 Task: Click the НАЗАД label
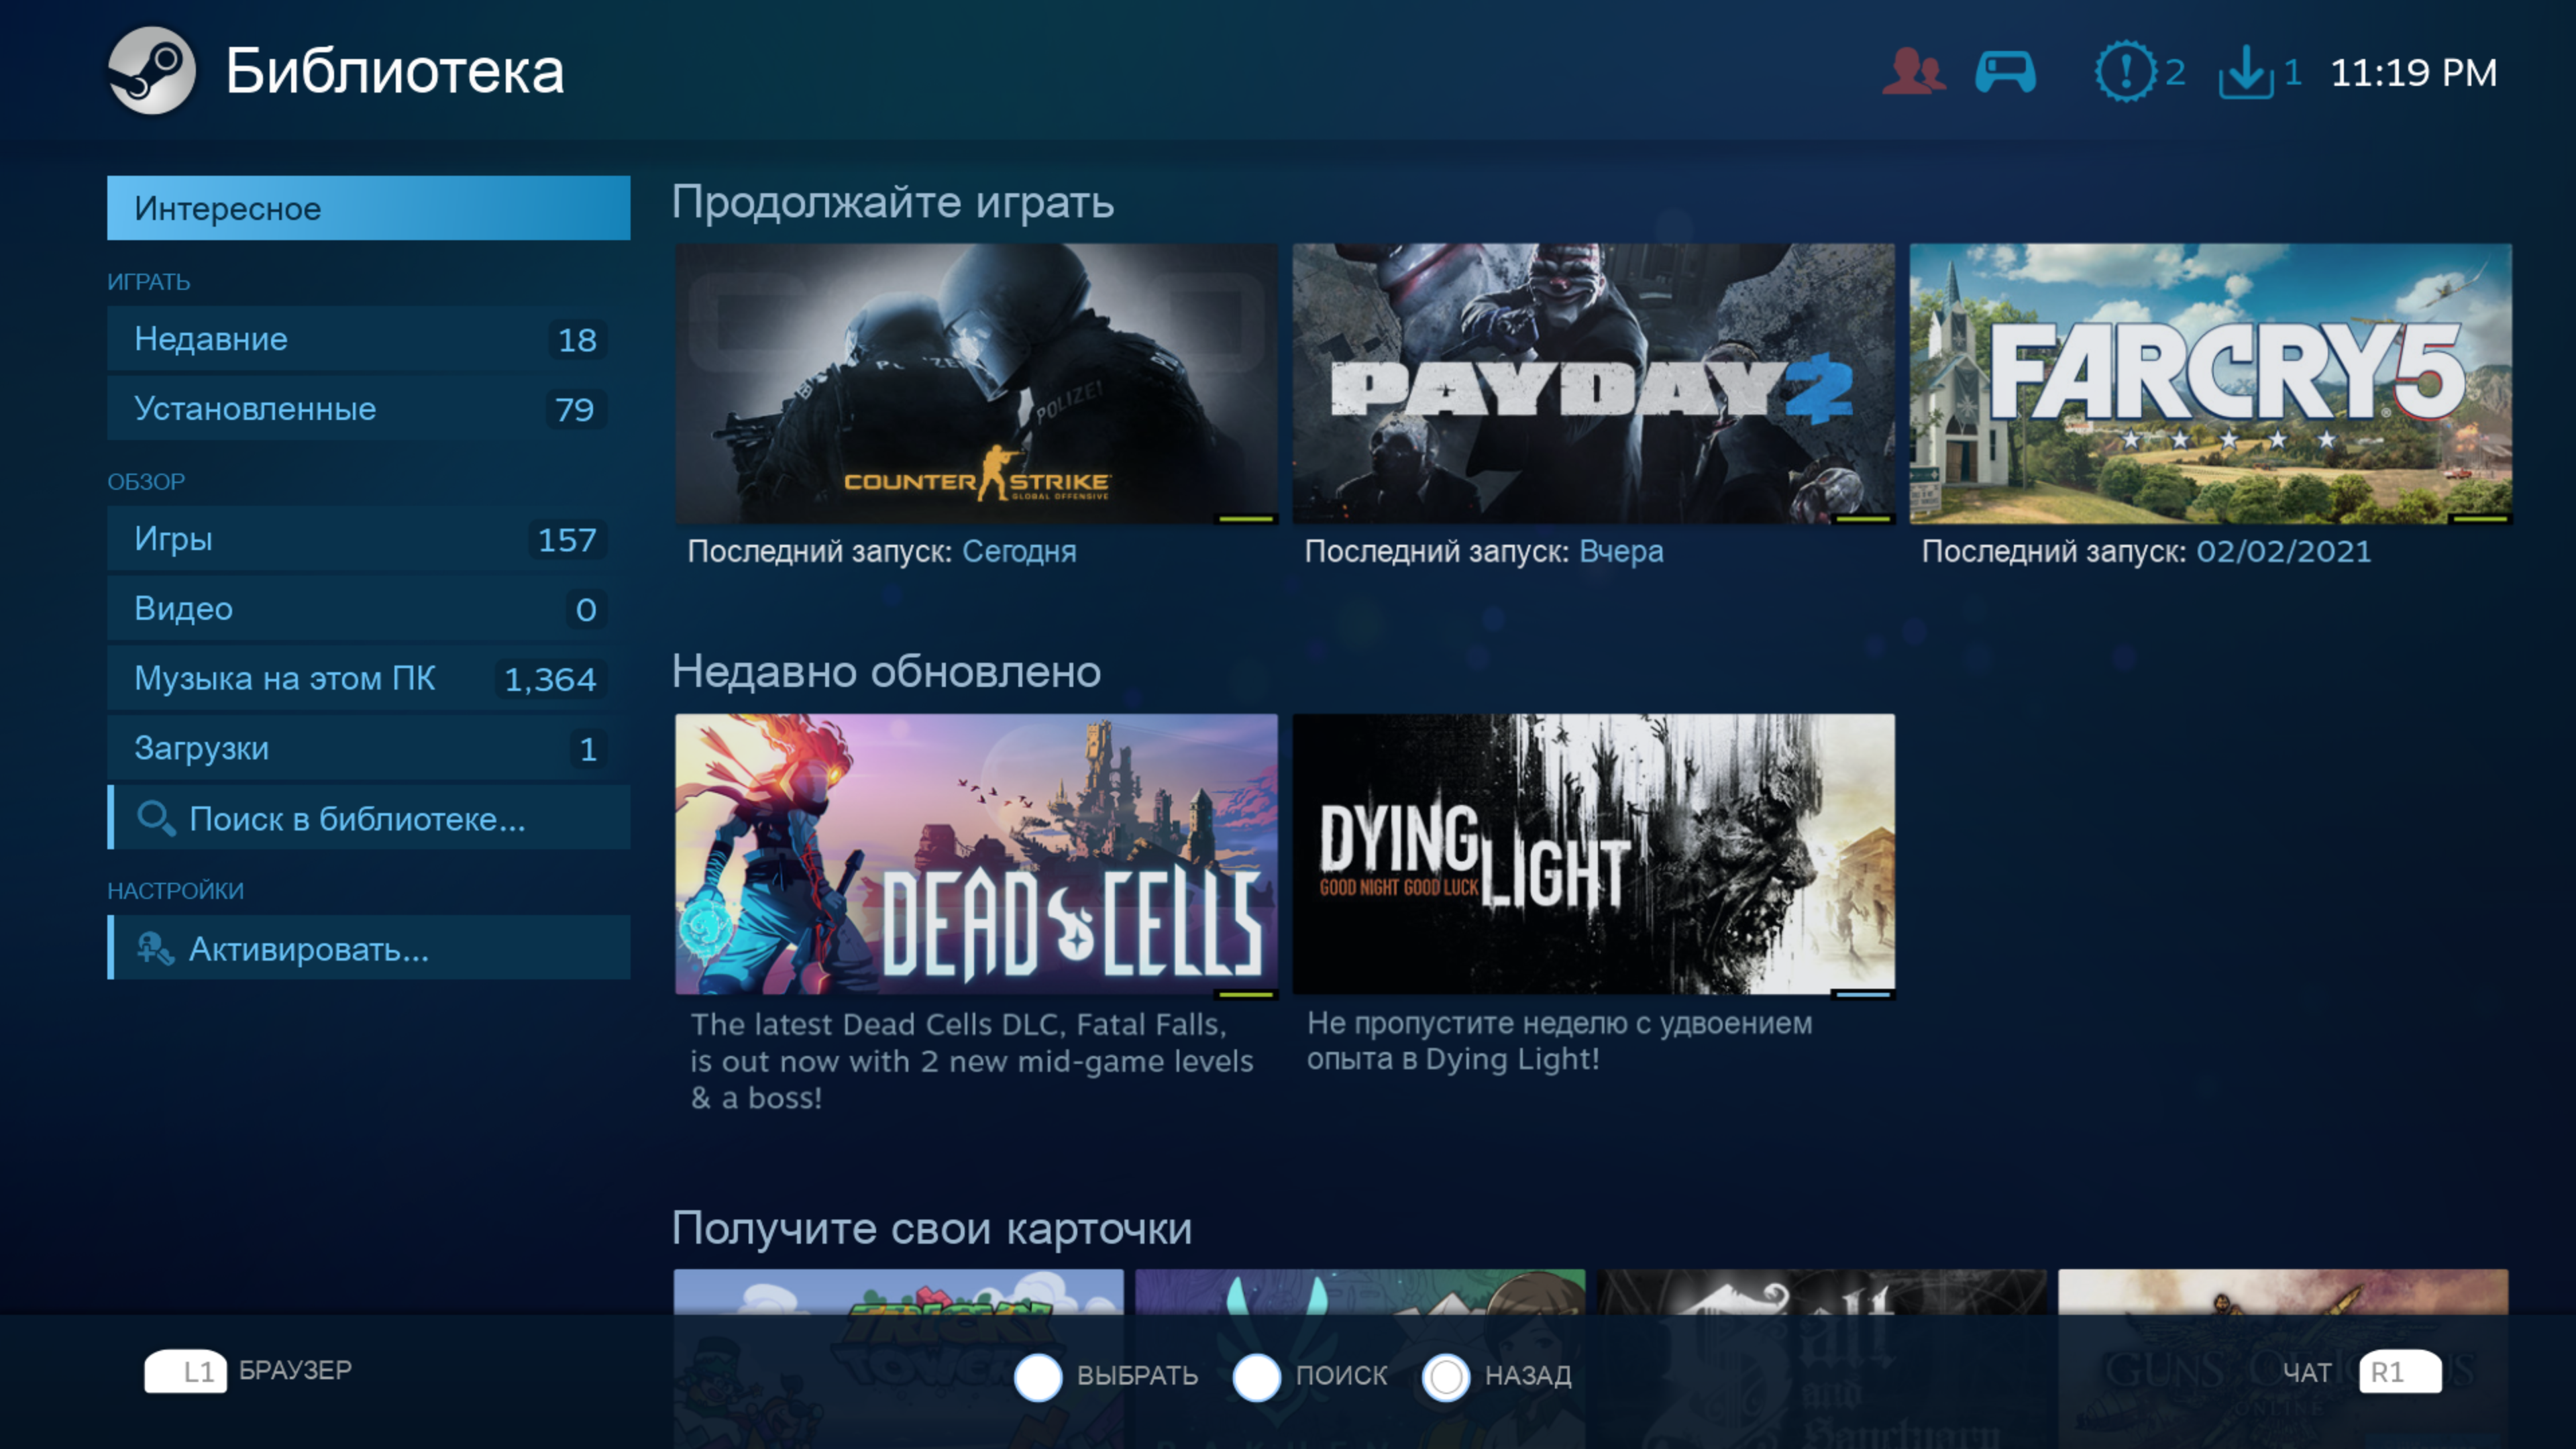click(x=1528, y=1377)
